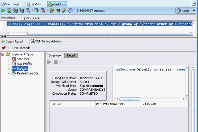Click the editor horizontal scrollbar thumb
Image resolution: width=198 pixels, height=132 pixels.
tap(108, 34)
